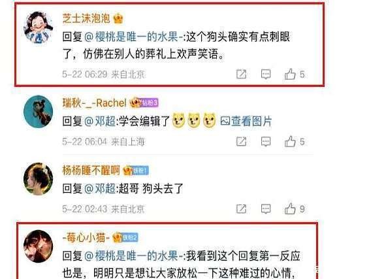
Task: Open the fan badge beside 瑞秋-_-Rachel
Action: point(150,103)
